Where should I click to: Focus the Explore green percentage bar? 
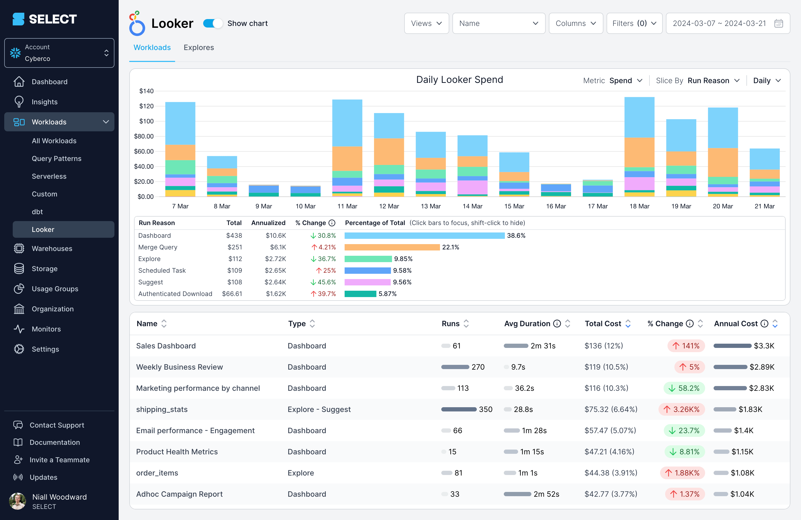[368, 259]
